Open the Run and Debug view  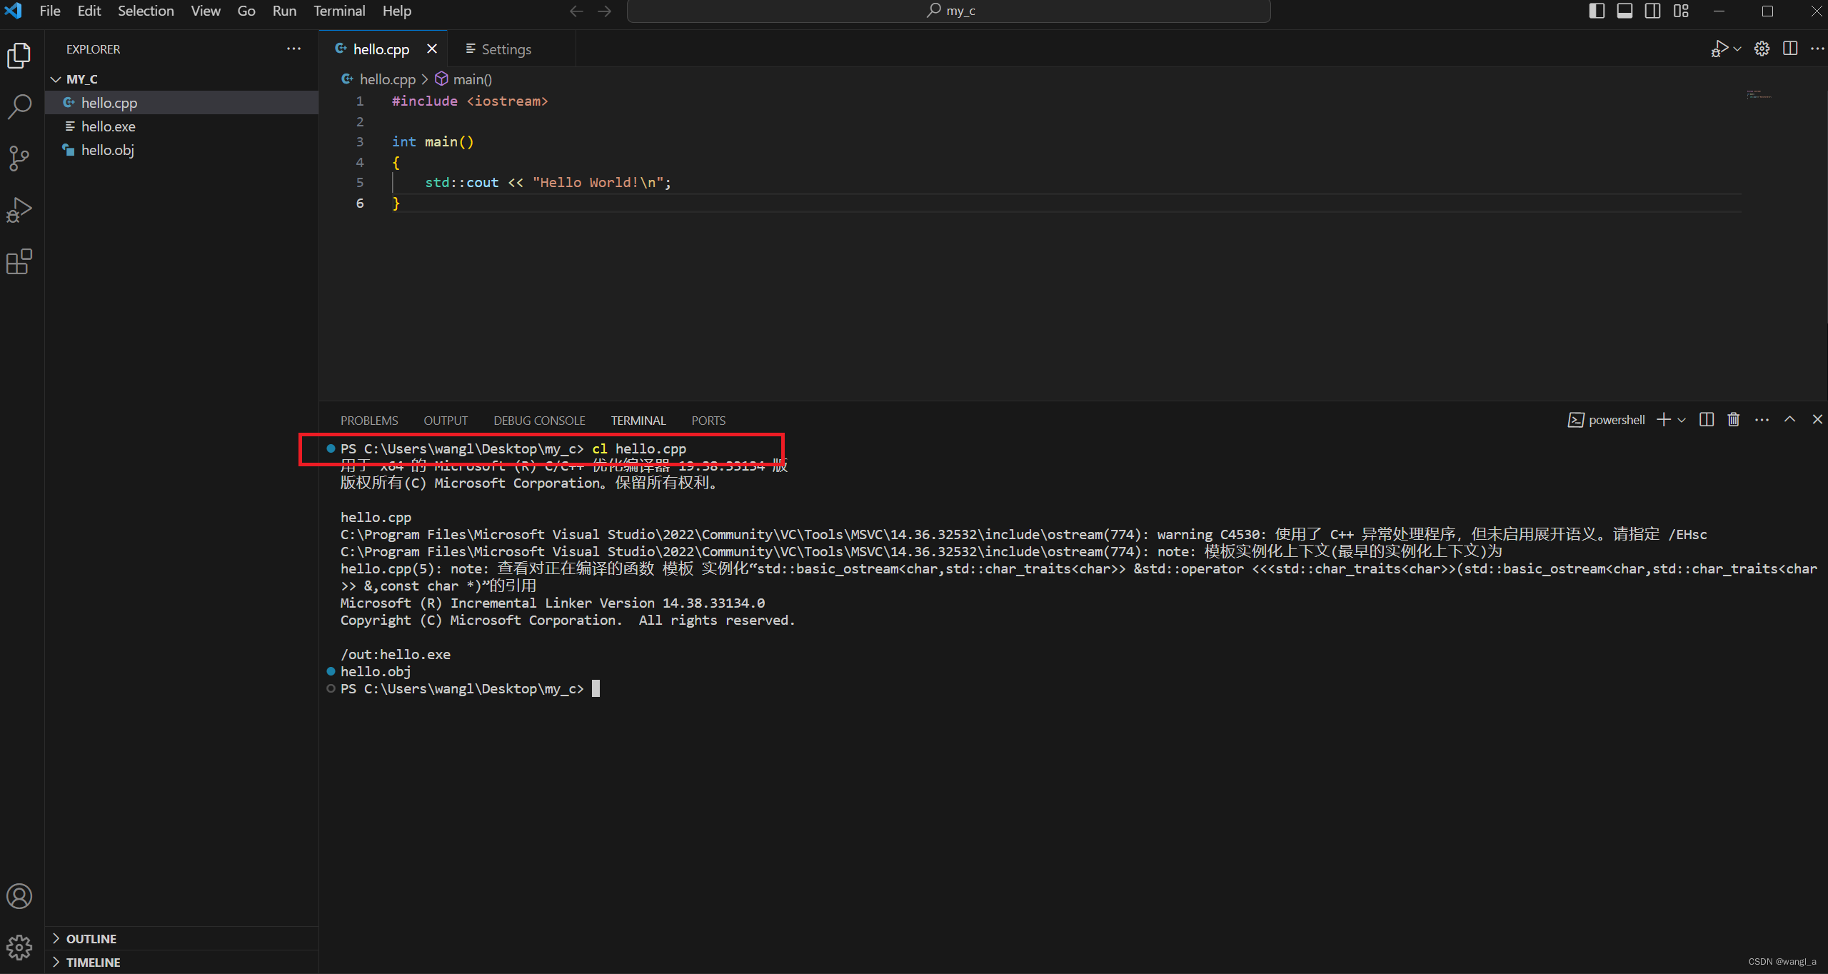tap(19, 210)
